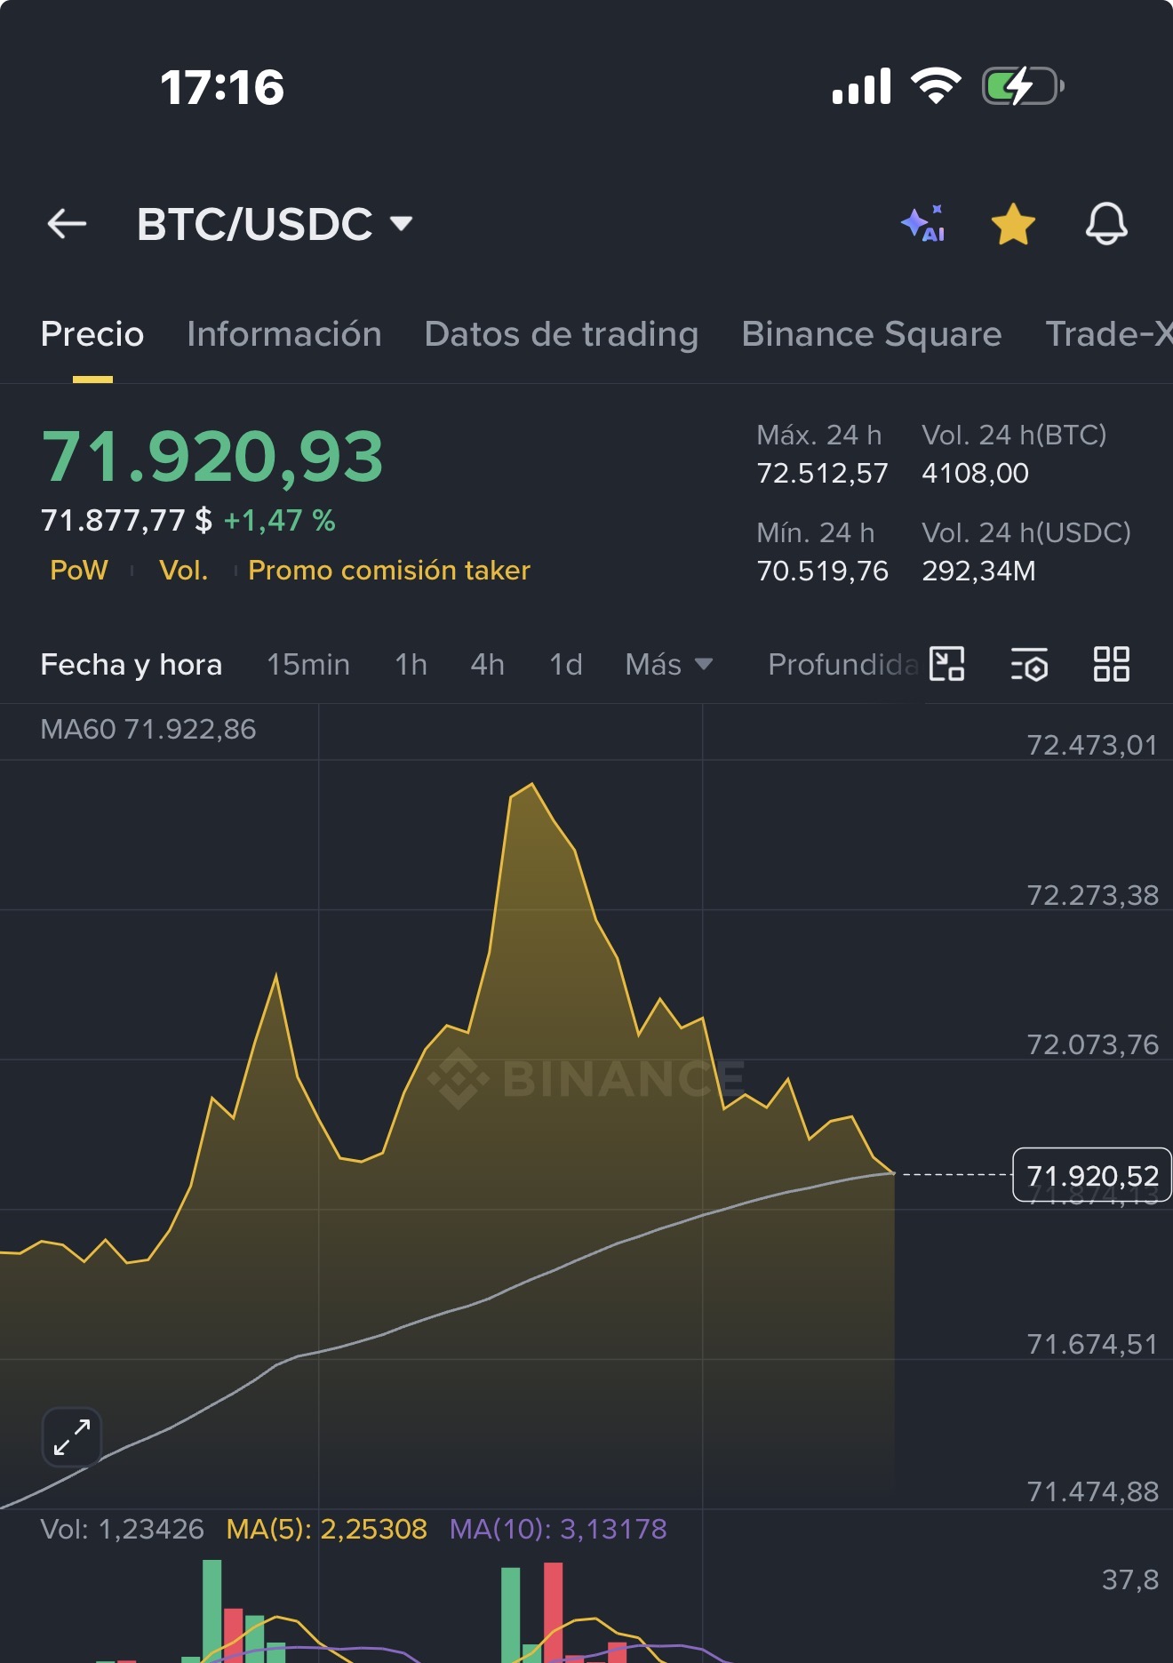This screenshot has width=1173, height=1663.
Task: Select the 1d chart interval
Action: (566, 664)
